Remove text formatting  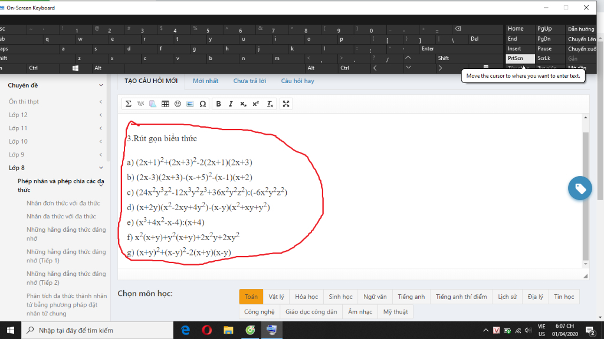click(x=270, y=104)
